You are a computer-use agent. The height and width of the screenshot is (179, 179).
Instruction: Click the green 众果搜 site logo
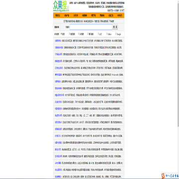(x=61, y=5)
